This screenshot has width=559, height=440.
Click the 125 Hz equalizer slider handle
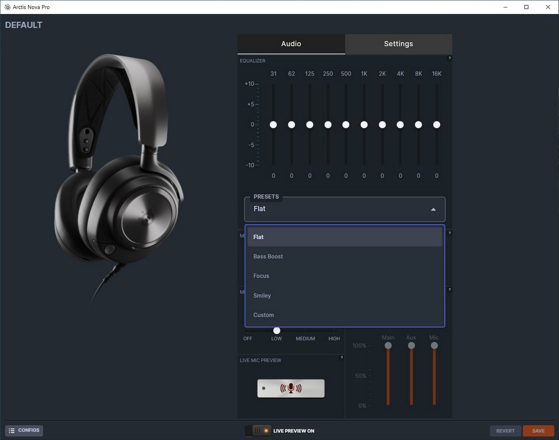tap(310, 125)
